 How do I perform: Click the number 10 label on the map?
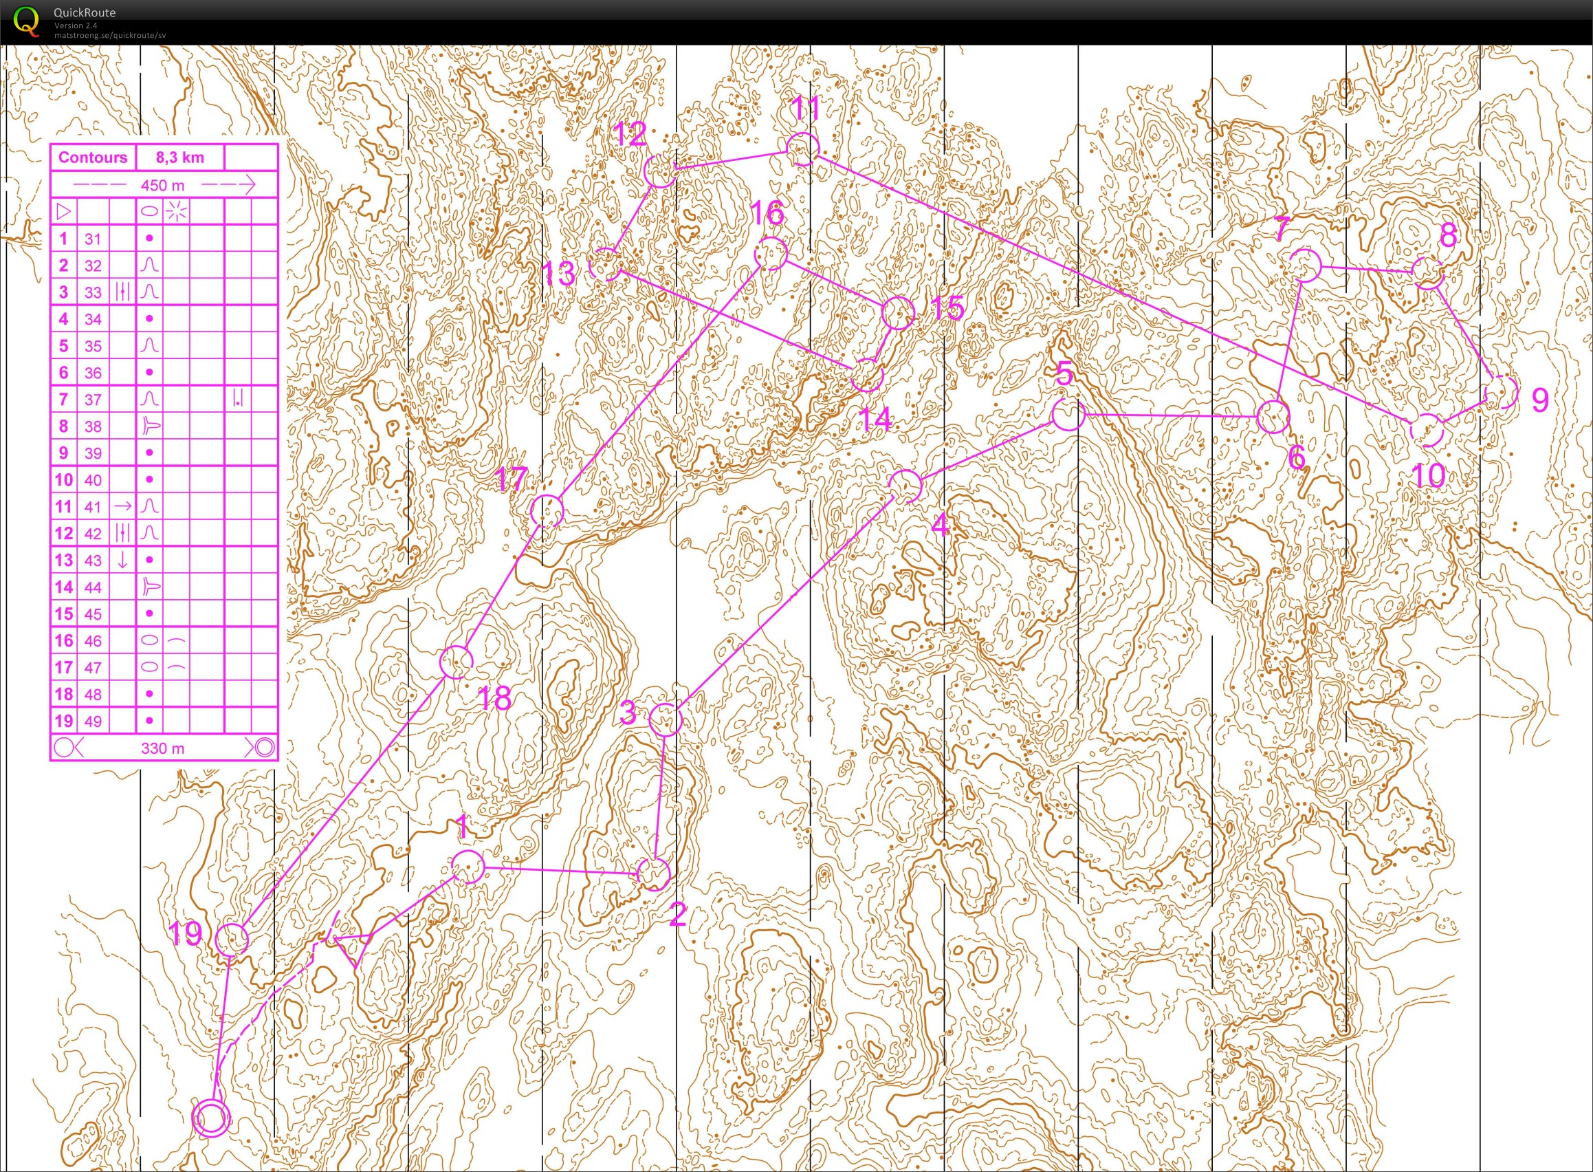(1429, 475)
